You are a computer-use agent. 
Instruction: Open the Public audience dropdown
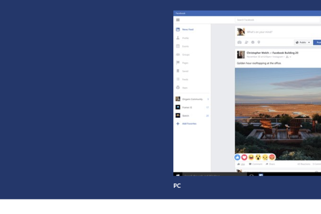pos(303,42)
